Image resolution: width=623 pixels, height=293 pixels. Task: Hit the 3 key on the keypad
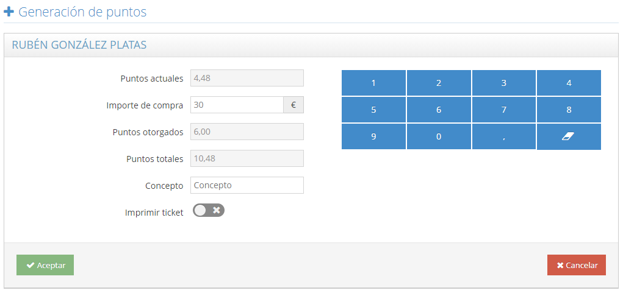coord(504,83)
